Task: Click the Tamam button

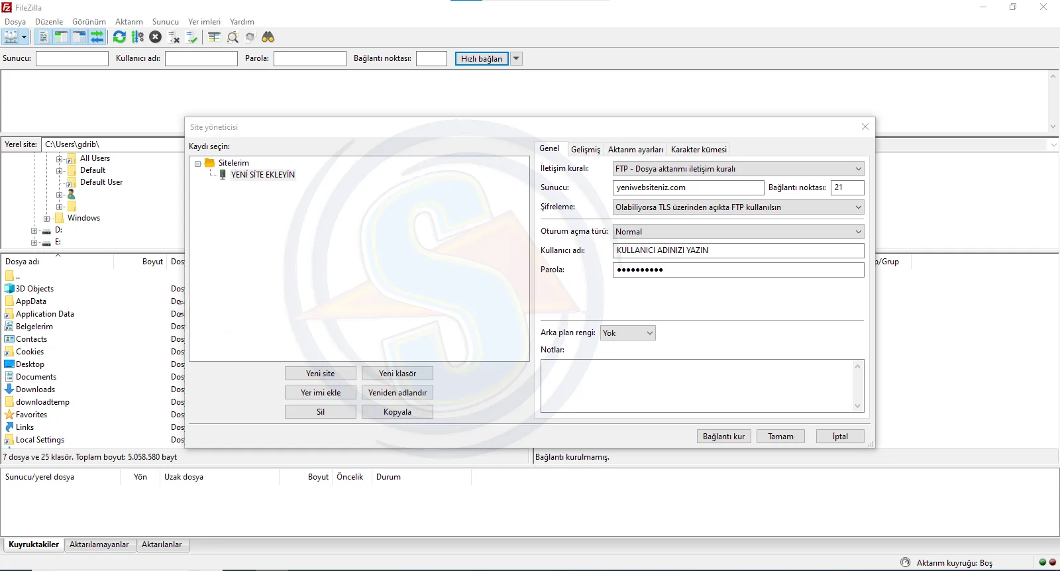Action: (780, 437)
